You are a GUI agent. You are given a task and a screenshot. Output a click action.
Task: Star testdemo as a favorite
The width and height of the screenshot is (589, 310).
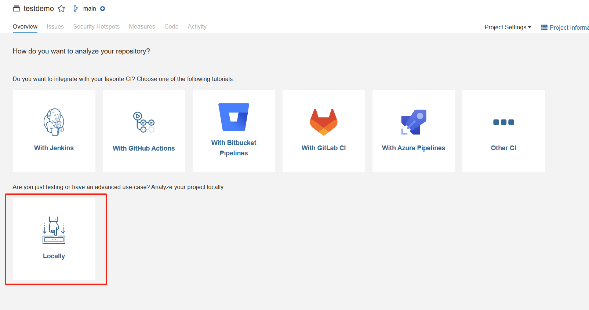61,8
